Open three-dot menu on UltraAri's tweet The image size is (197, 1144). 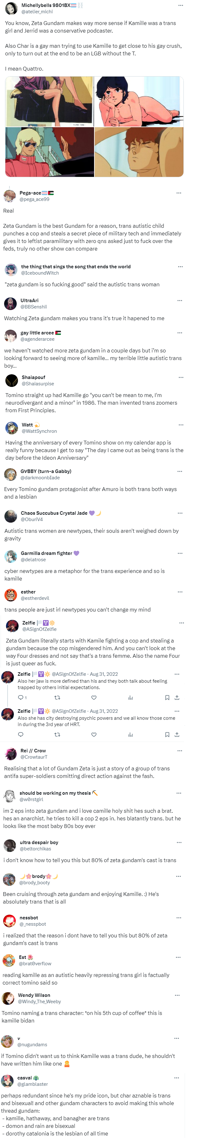(180, 301)
